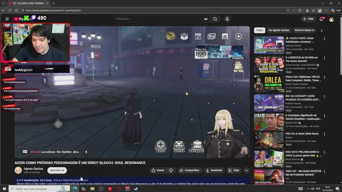Open options for Chaos Zero Nightmare video
The image size is (342, 192).
pos(324,77)
